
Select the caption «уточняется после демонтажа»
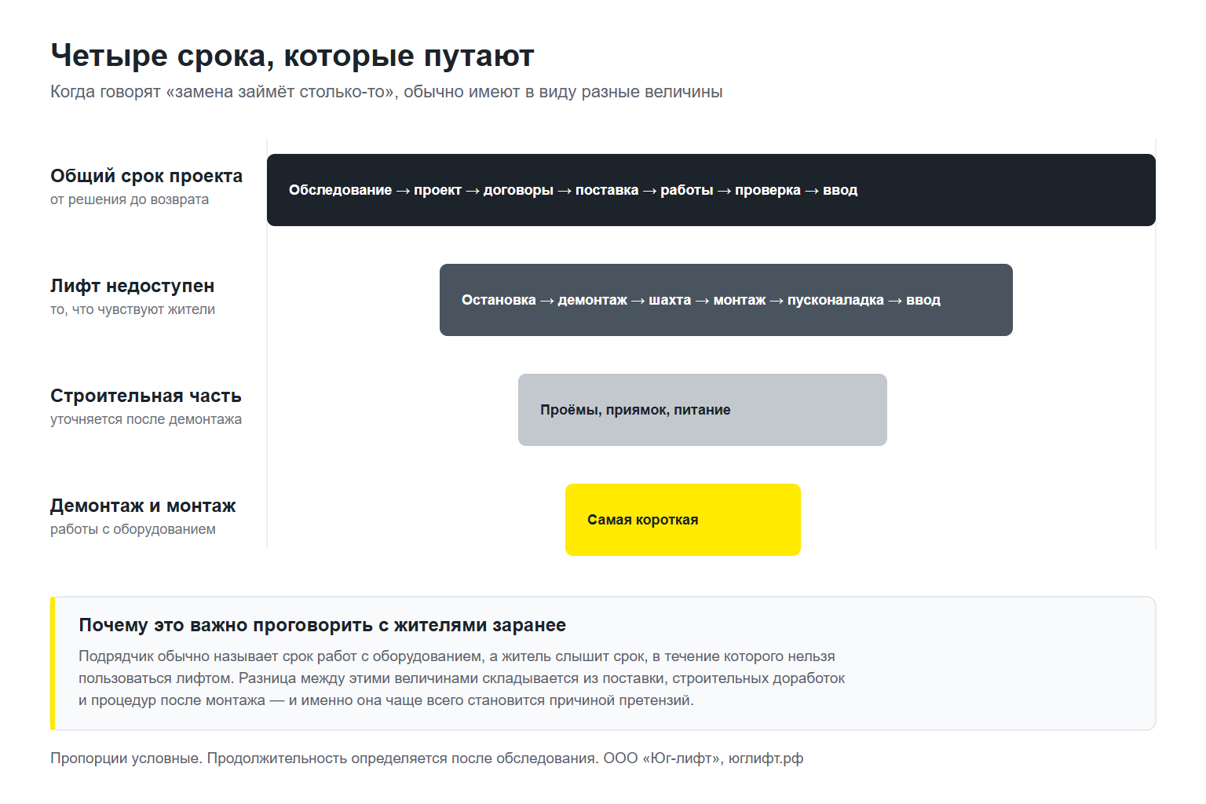click(x=146, y=419)
